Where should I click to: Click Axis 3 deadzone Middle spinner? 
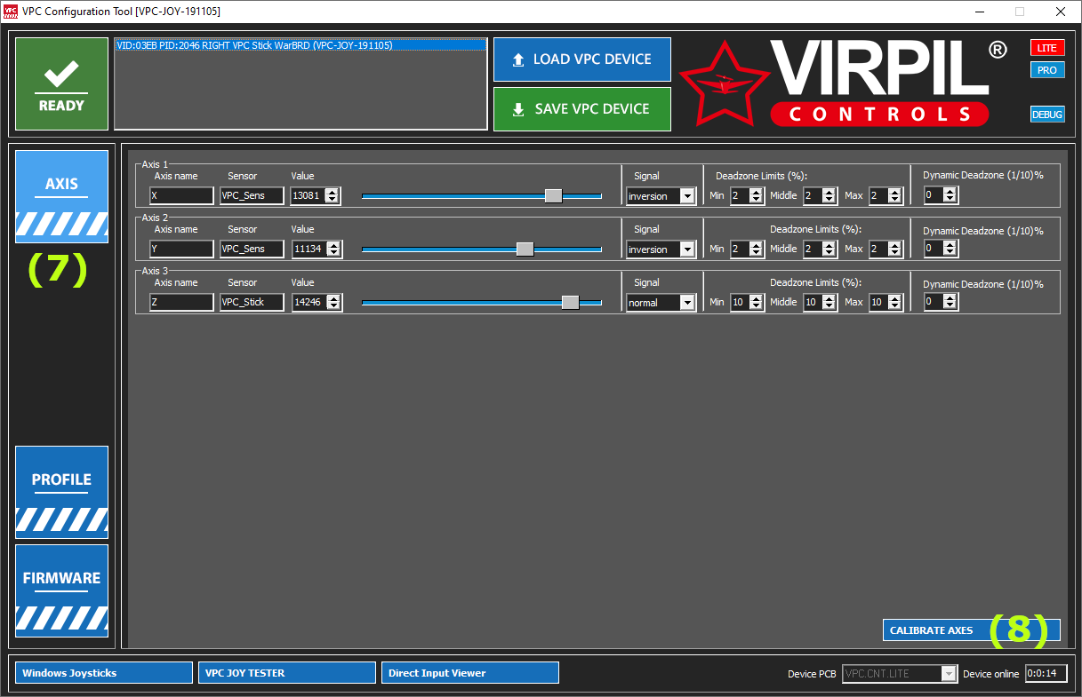point(820,303)
